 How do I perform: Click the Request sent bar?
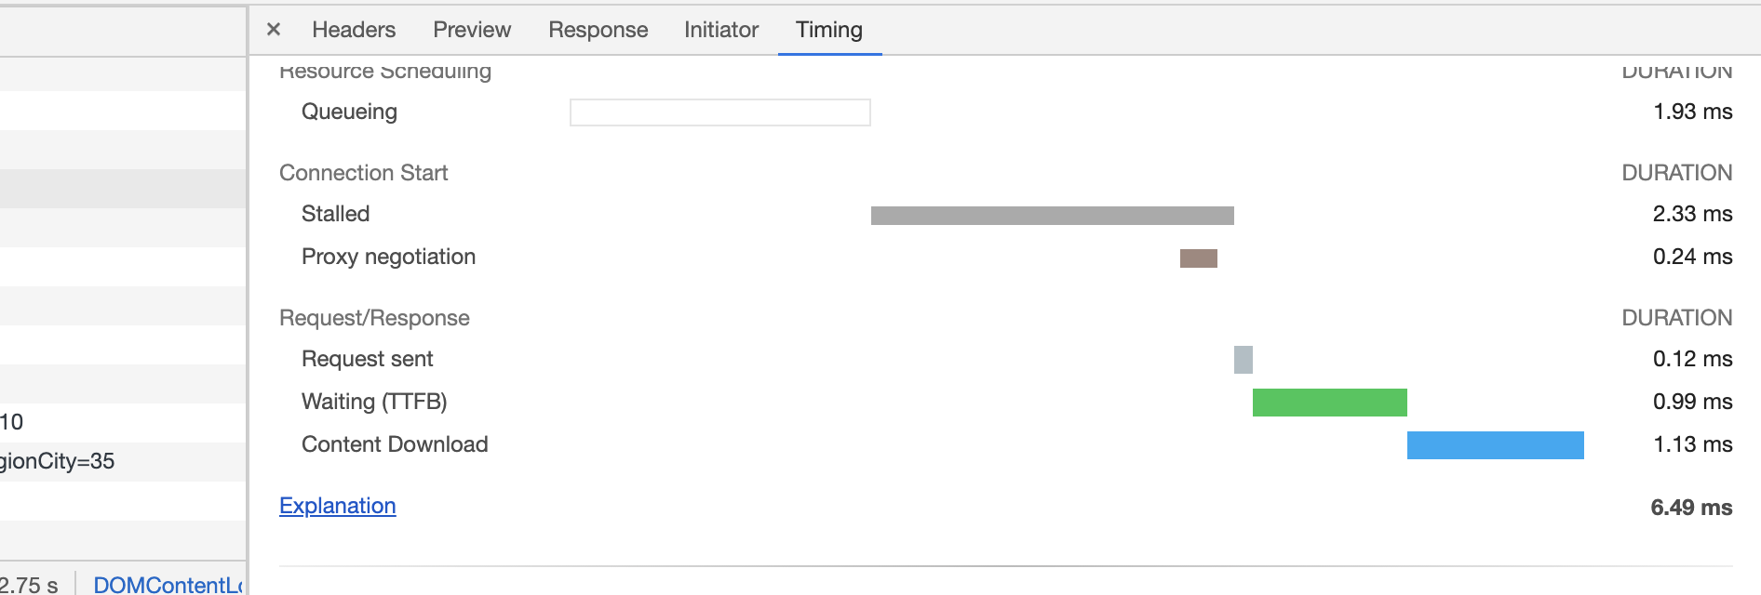coord(1243,360)
